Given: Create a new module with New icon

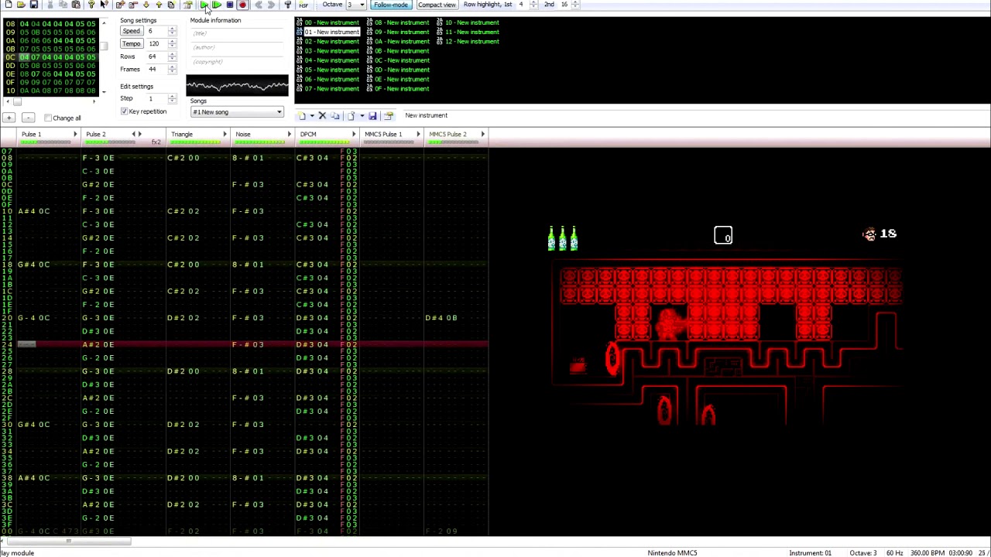Looking at the screenshot, I should (x=9, y=5).
